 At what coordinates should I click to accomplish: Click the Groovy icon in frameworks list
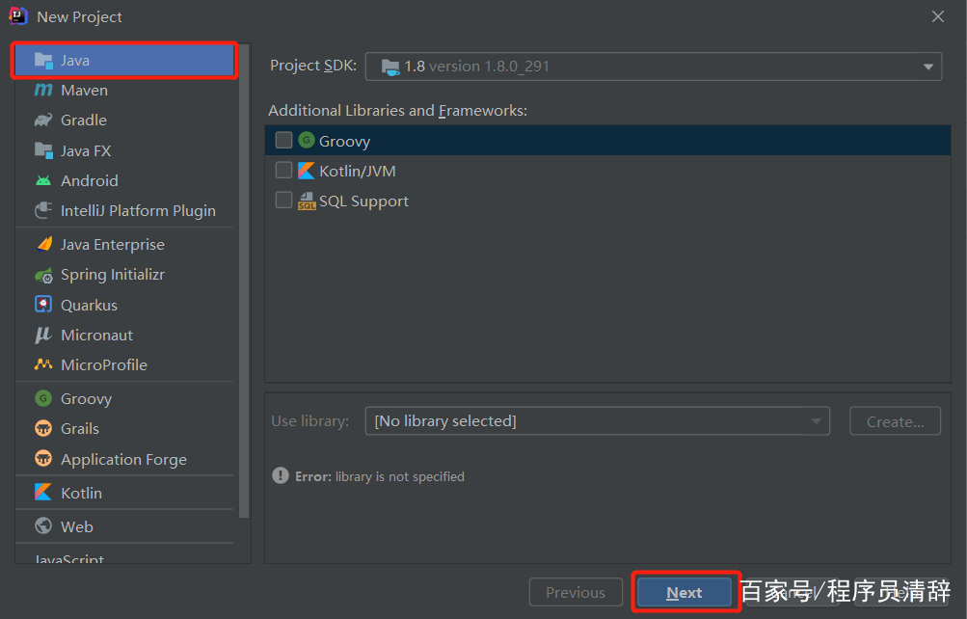(x=307, y=140)
